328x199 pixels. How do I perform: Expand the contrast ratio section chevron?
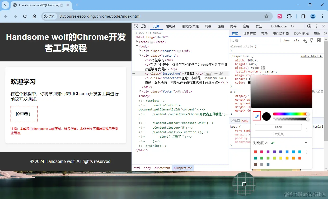point(306,143)
